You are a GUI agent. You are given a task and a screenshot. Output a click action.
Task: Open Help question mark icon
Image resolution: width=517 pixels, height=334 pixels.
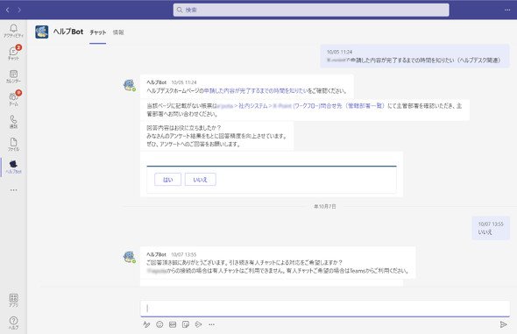13,323
